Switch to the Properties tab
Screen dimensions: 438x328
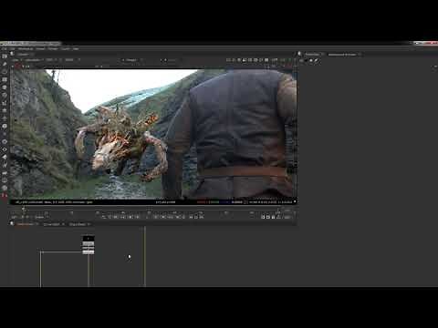312,55
